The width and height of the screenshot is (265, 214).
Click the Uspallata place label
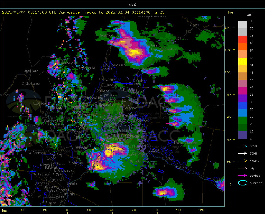(x=30, y=71)
